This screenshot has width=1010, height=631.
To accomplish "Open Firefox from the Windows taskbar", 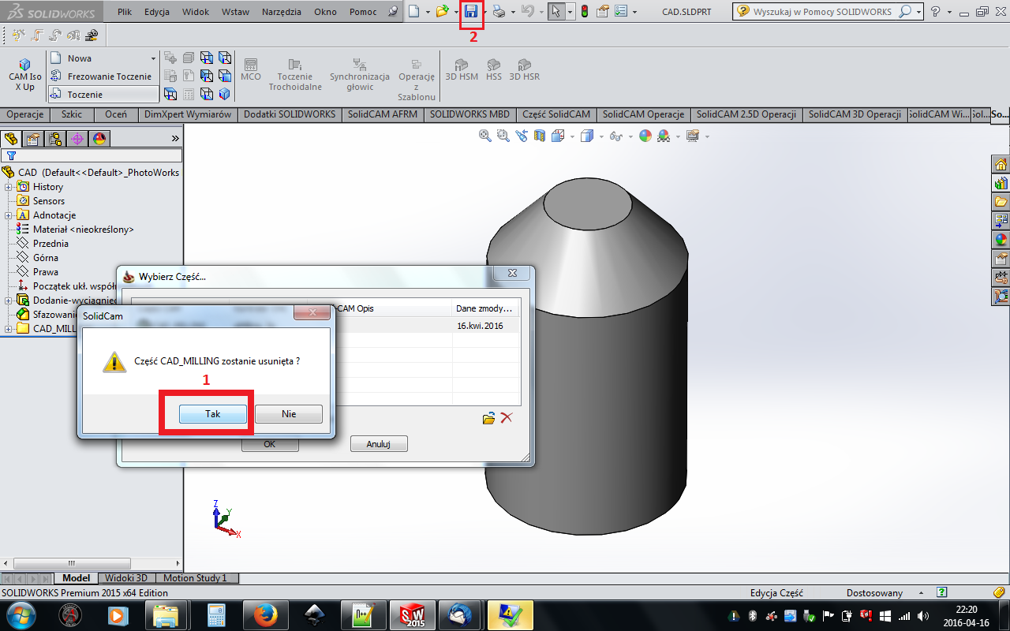I will tap(265, 614).
